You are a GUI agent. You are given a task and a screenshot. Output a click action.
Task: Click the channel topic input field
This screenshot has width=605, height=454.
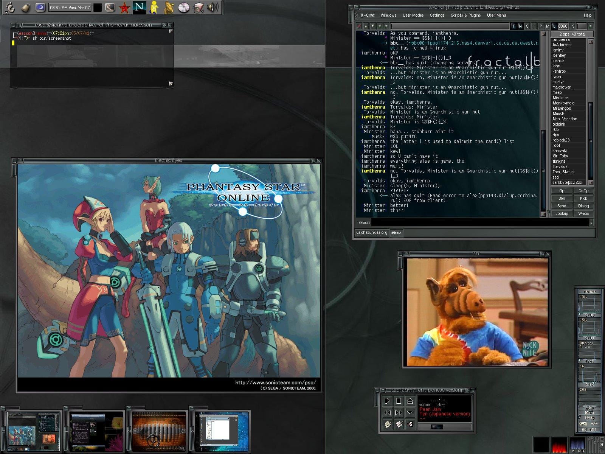(450, 26)
